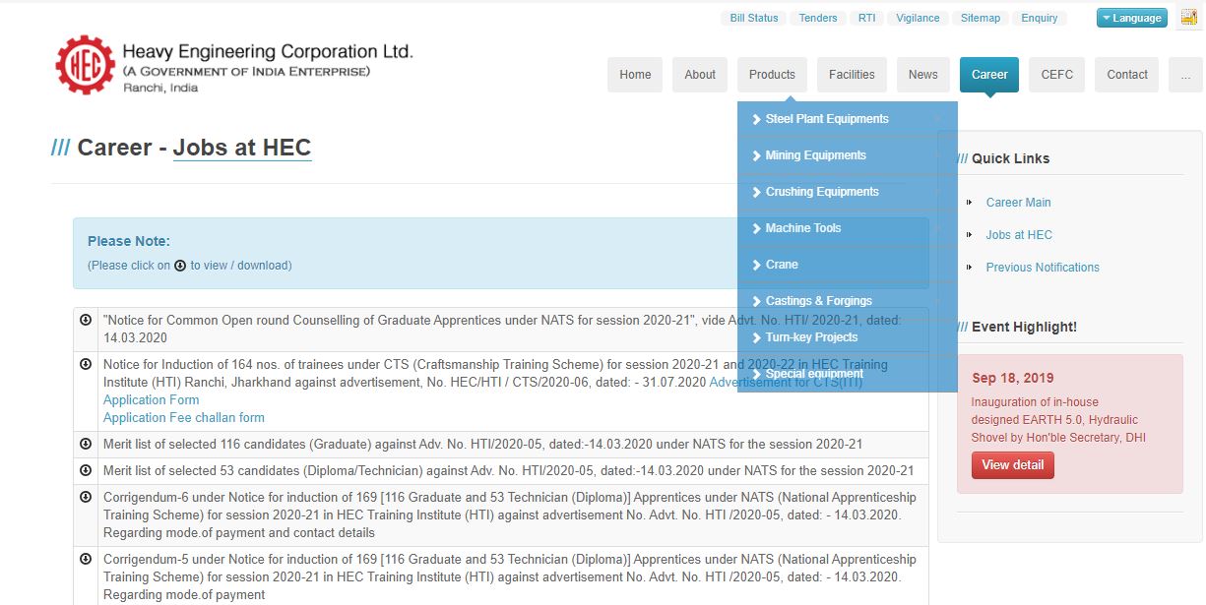Viewport: 1206px width, 605px height.
Task: Open the Facilities menu
Action: click(x=852, y=75)
